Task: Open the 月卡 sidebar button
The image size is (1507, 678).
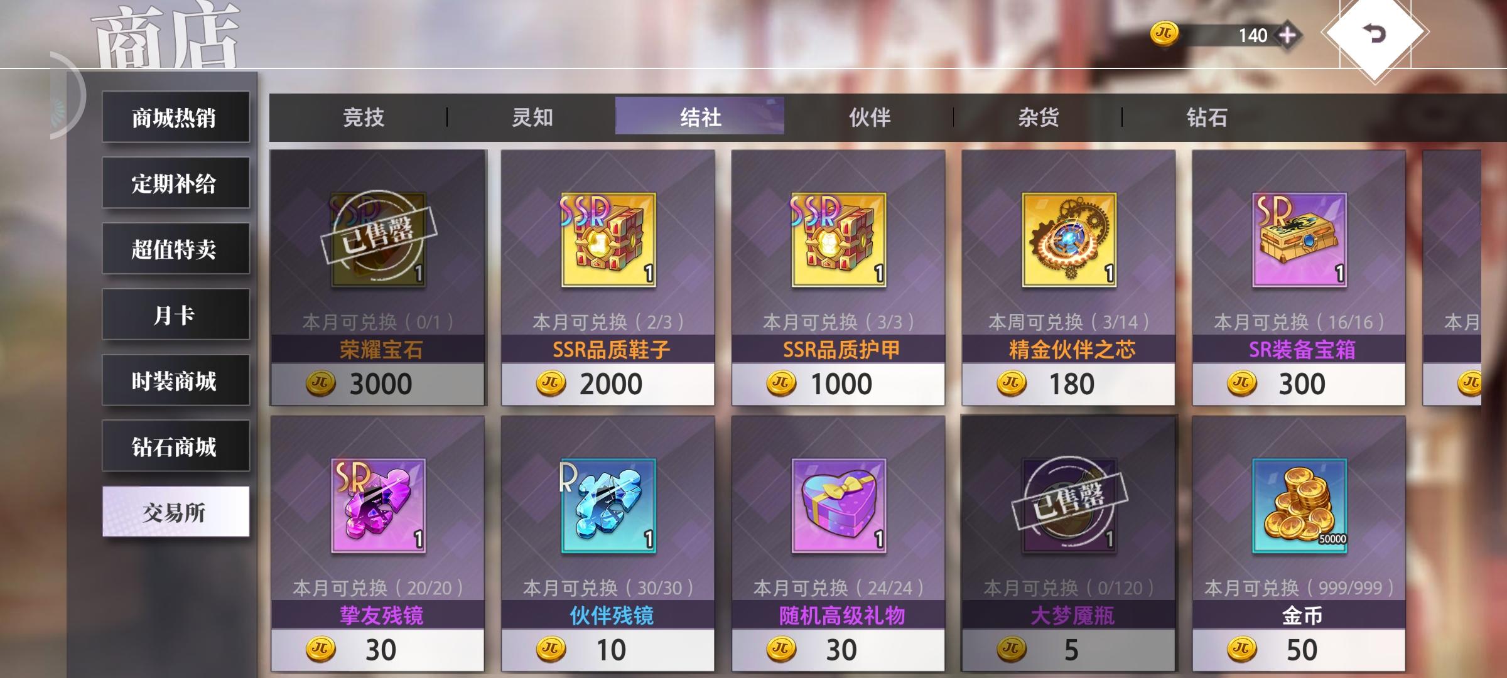Action: [x=175, y=315]
